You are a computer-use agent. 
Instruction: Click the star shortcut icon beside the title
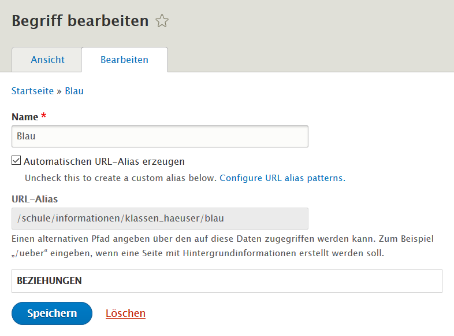pyautogui.click(x=162, y=22)
